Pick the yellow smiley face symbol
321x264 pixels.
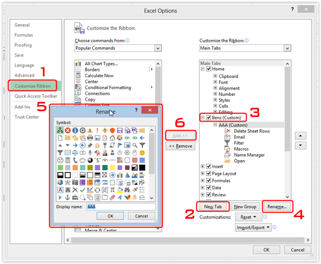(x=142, y=153)
